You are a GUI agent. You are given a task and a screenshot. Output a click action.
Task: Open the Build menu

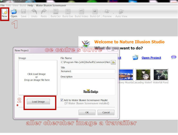23,5
